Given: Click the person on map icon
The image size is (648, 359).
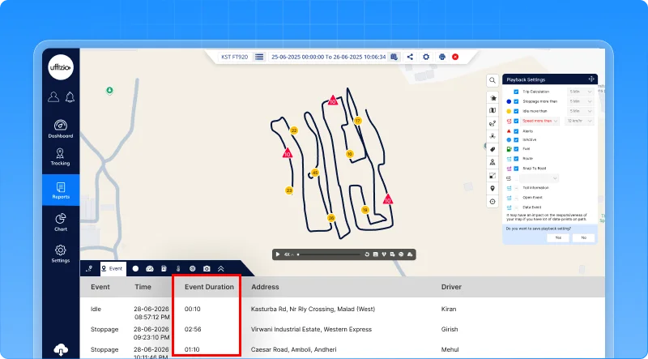Looking at the screenshot, I should click(x=492, y=162).
